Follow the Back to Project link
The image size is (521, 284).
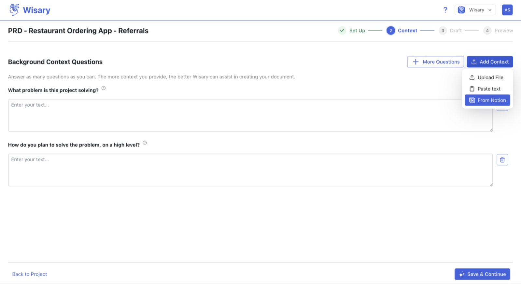click(30, 274)
